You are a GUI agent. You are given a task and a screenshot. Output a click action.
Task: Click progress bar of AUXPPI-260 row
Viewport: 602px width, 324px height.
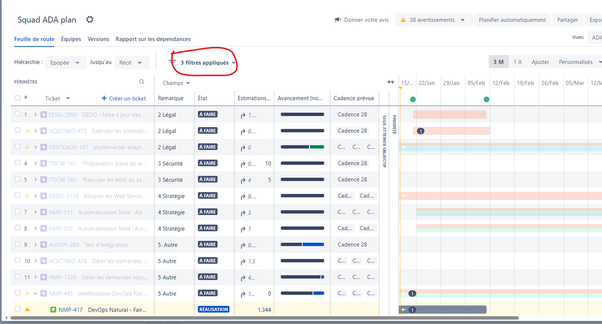tap(302, 245)
